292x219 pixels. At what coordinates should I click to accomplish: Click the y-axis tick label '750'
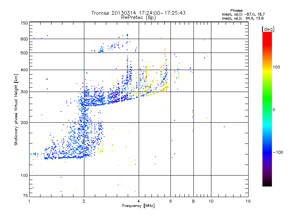tap(24, 23)
